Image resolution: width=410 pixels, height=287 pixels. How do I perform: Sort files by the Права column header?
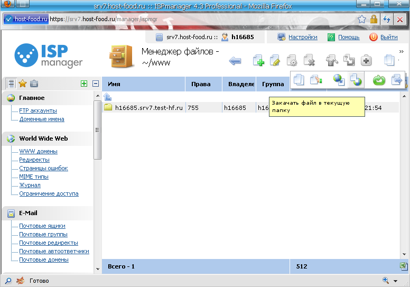click(198, 84)
